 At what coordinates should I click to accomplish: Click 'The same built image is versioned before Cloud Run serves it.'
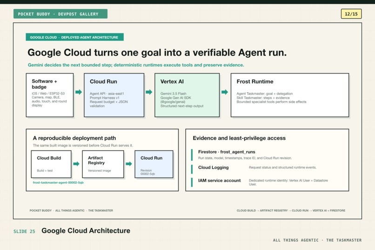click(83, 145)
